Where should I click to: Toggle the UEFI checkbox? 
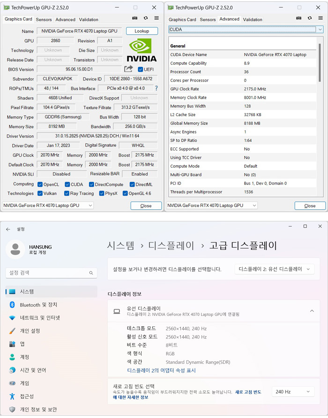[141, 69]
